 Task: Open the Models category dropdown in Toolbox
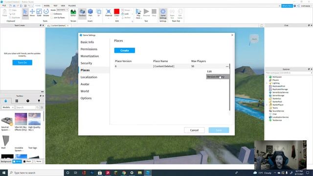click(x=8, y=108)
